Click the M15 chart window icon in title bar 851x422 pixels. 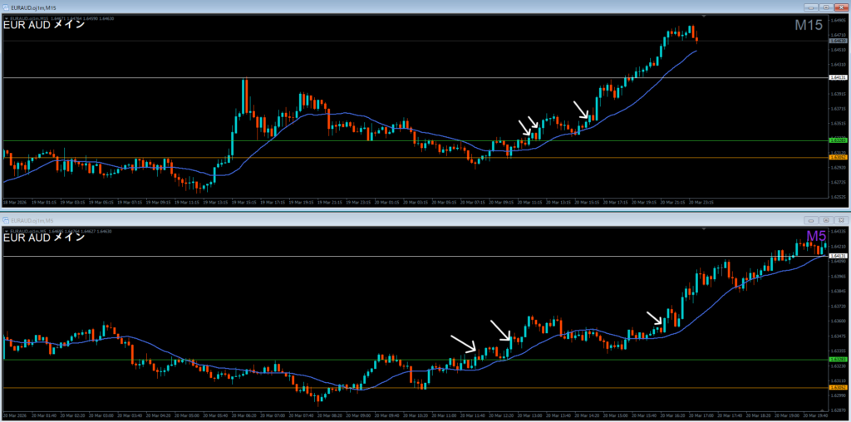click(x=7, y=7)
